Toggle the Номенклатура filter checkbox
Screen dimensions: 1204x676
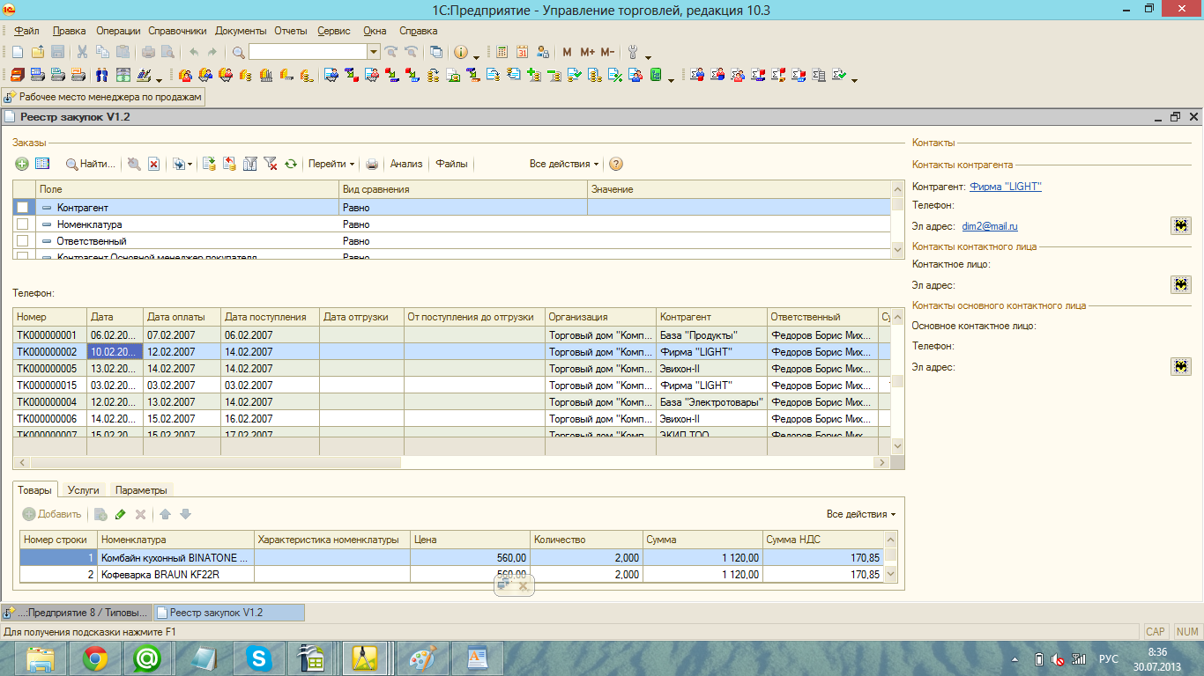click(x=23, y=224)
